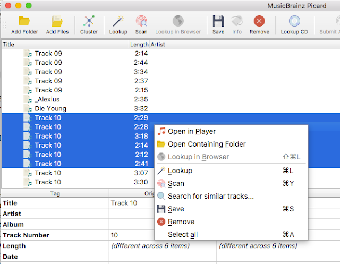Select Track 09 with length 2:15

click(171, 90)
